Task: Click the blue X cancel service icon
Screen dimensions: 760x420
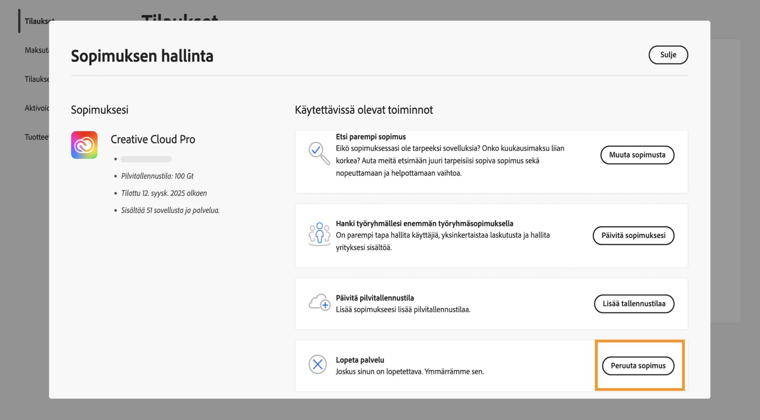Action: pyautogui.click(x=317, y=364)
